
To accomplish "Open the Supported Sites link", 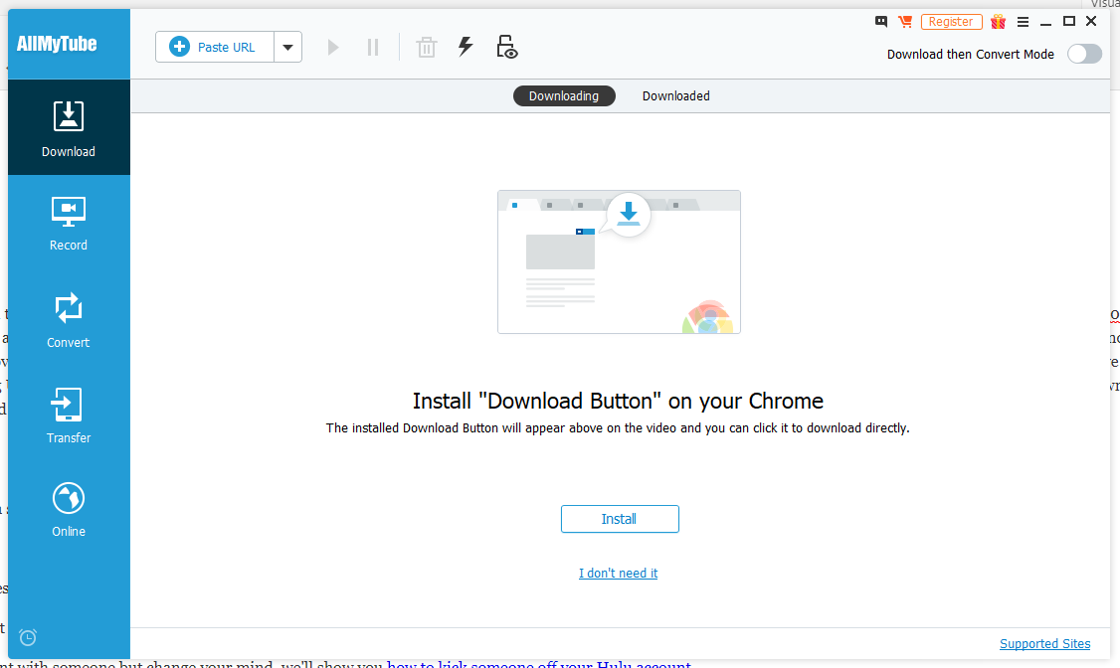I will [1045, 644].
